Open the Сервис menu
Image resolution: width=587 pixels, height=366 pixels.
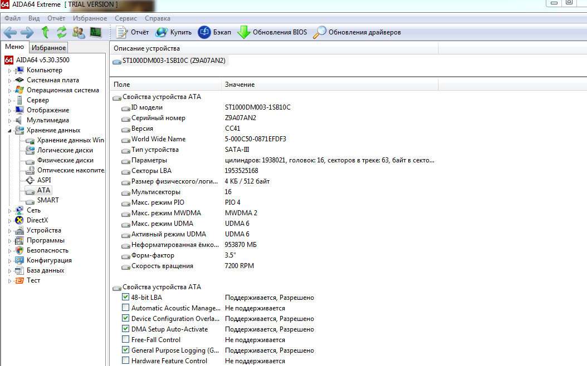126,18
